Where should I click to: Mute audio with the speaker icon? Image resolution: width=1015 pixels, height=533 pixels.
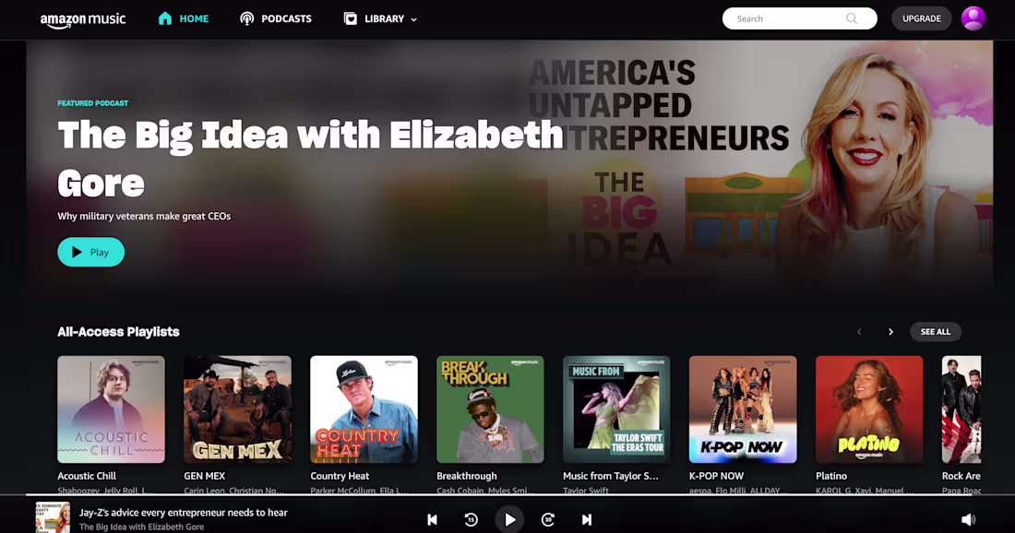[968, 518]
